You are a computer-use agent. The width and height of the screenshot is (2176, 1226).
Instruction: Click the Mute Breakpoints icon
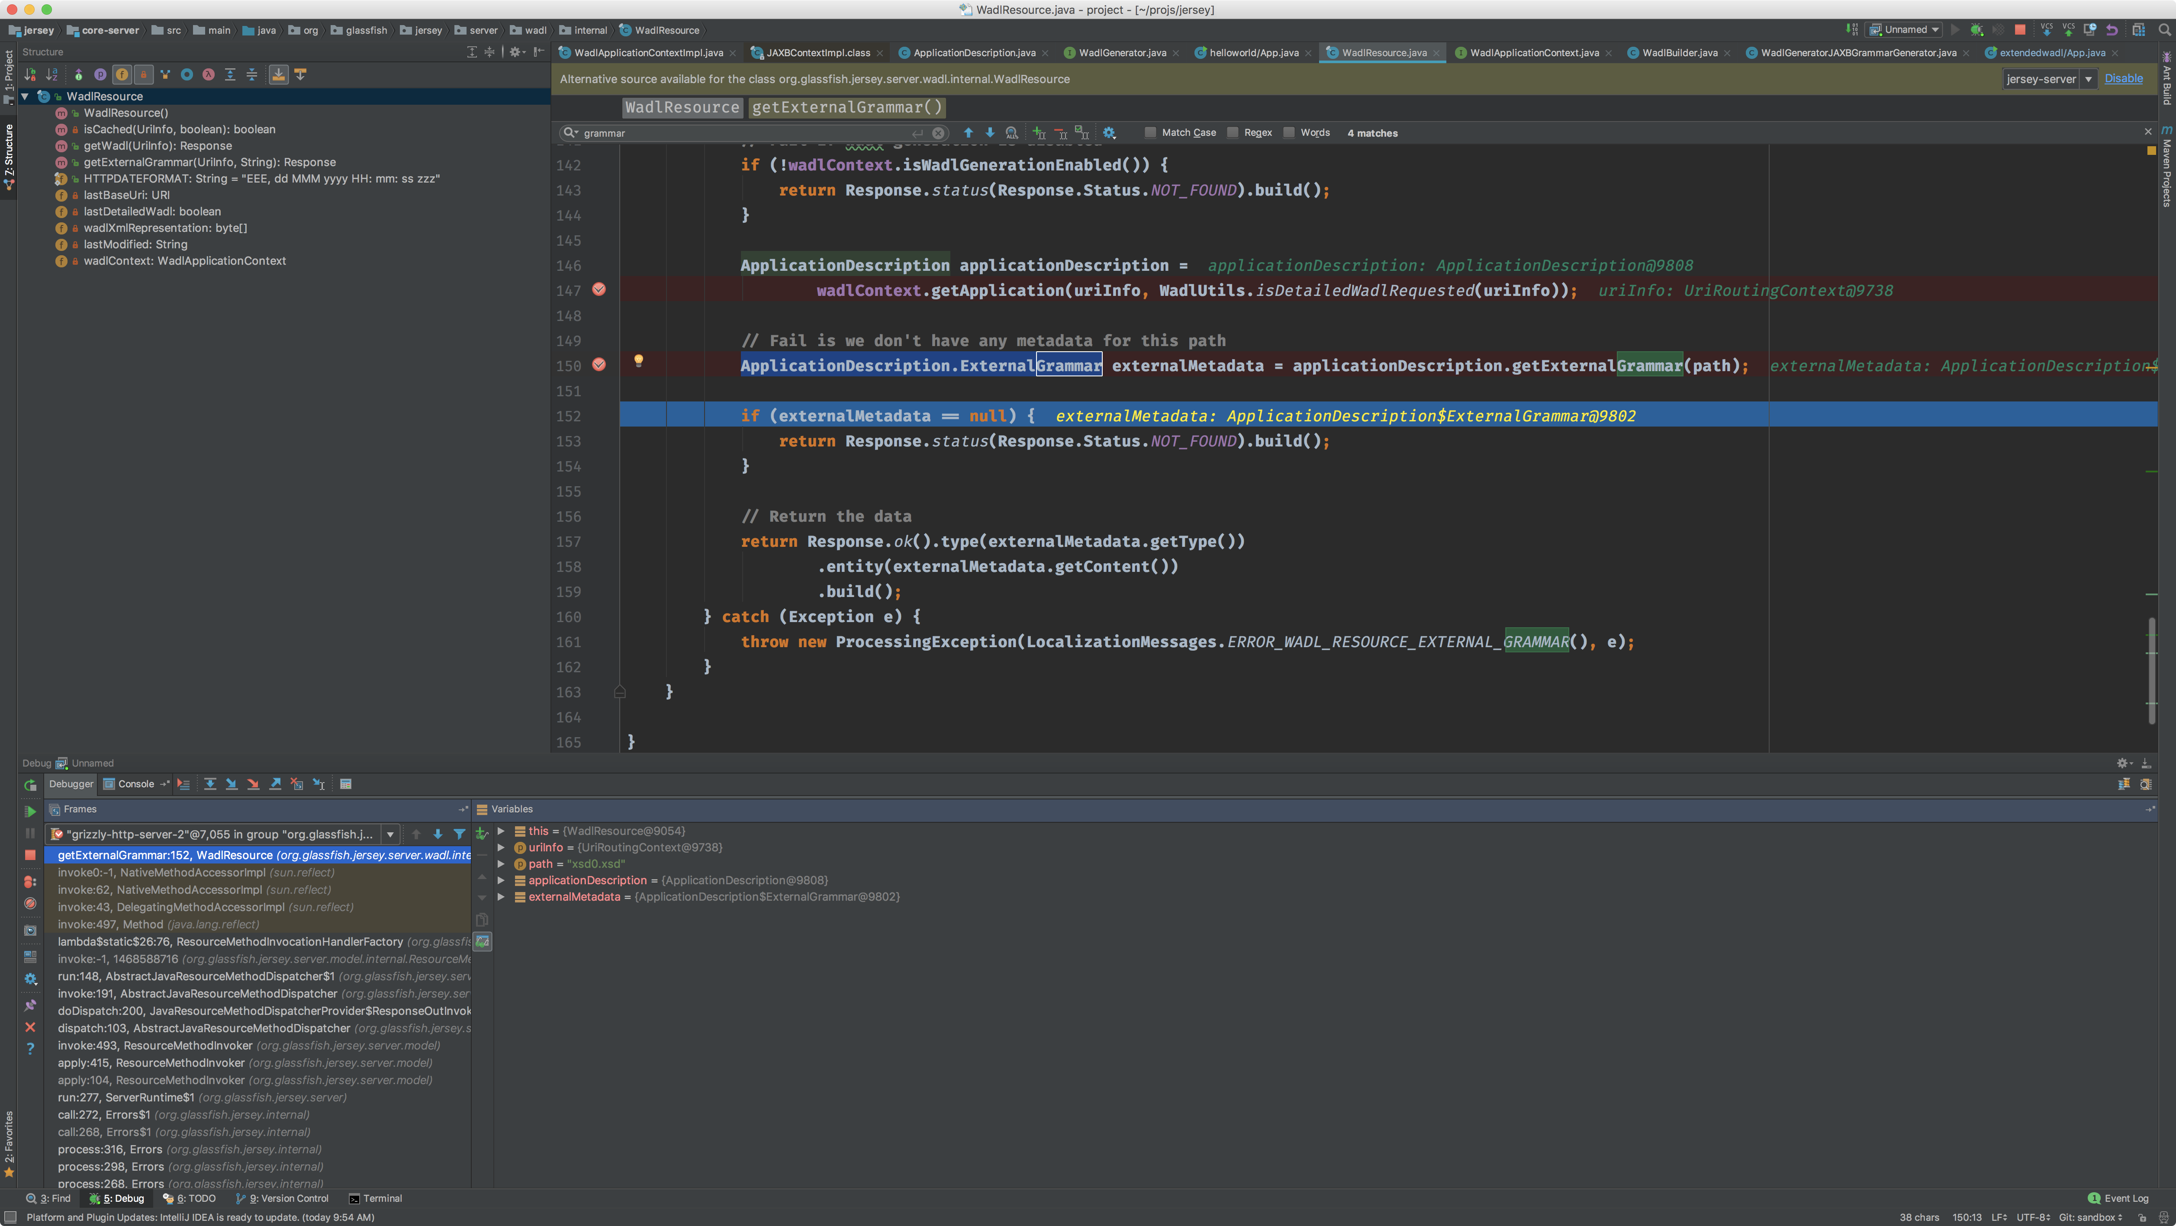coord(30,903)
